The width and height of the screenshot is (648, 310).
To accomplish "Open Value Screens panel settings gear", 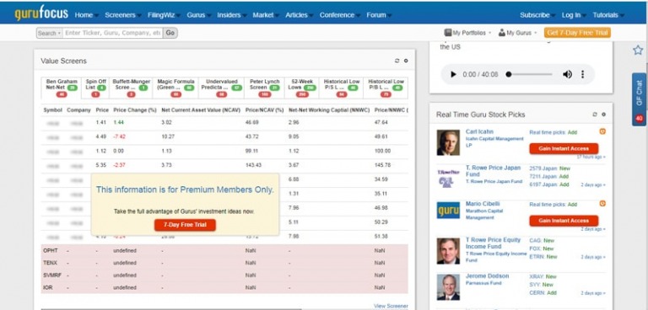I will [x=406, y=61].
